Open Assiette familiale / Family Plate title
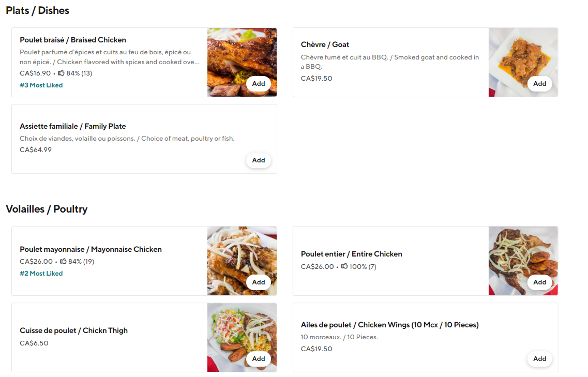588x377 pixels. click(73, 126)
